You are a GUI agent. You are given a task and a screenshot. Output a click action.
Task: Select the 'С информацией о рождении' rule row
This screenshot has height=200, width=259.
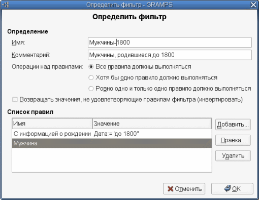(112, 134)
